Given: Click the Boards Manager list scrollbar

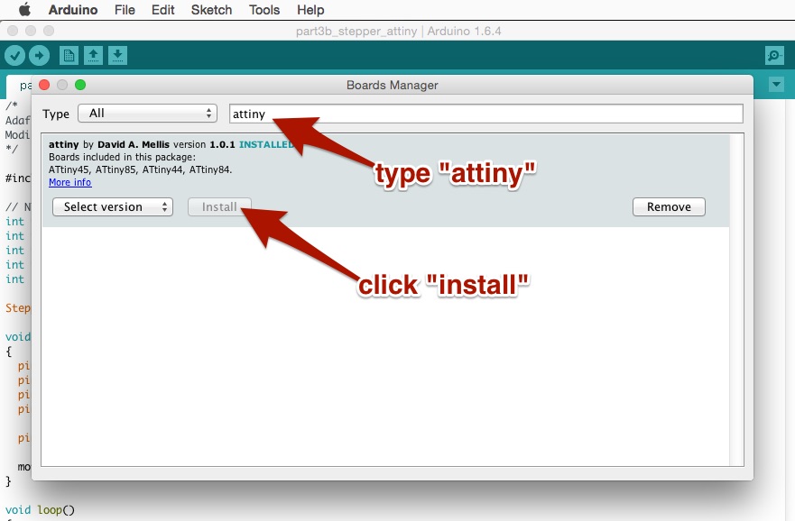Looking at the screenshot, I should coord(736,300).
